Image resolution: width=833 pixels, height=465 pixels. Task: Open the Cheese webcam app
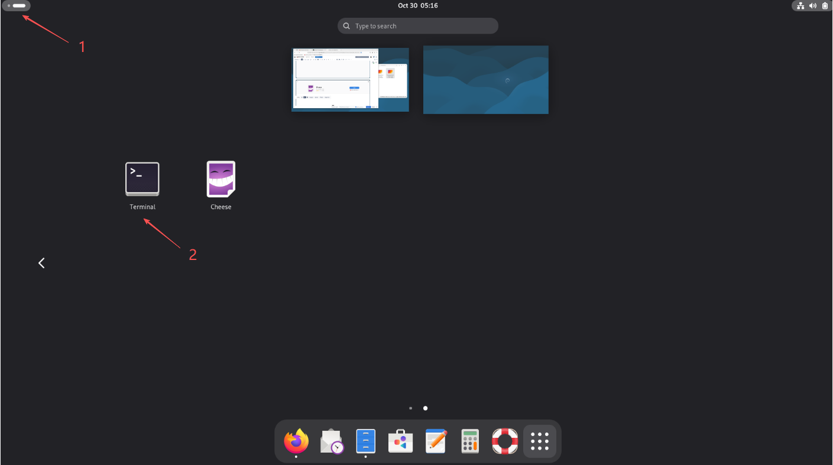point(221,179)
